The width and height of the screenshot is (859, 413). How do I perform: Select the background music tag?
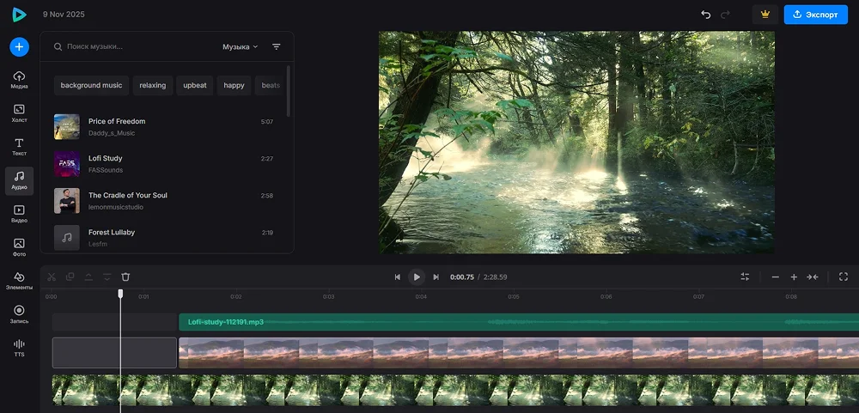[92, 86]
